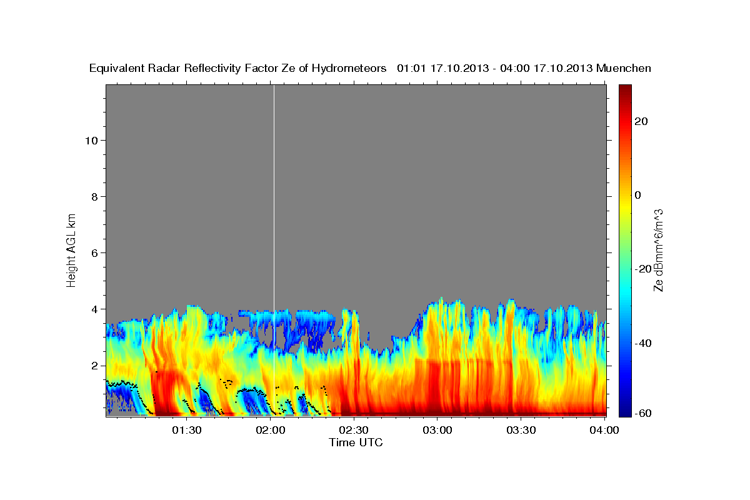
Task: Click the colorbar value label 0
Action: coord(638,195)
